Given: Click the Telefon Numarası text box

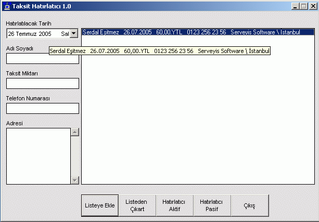Looking at the screenshot, I should (42, 108).
